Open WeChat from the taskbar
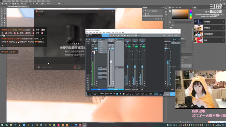The image size is (226, 127). (x=6, y=125)
